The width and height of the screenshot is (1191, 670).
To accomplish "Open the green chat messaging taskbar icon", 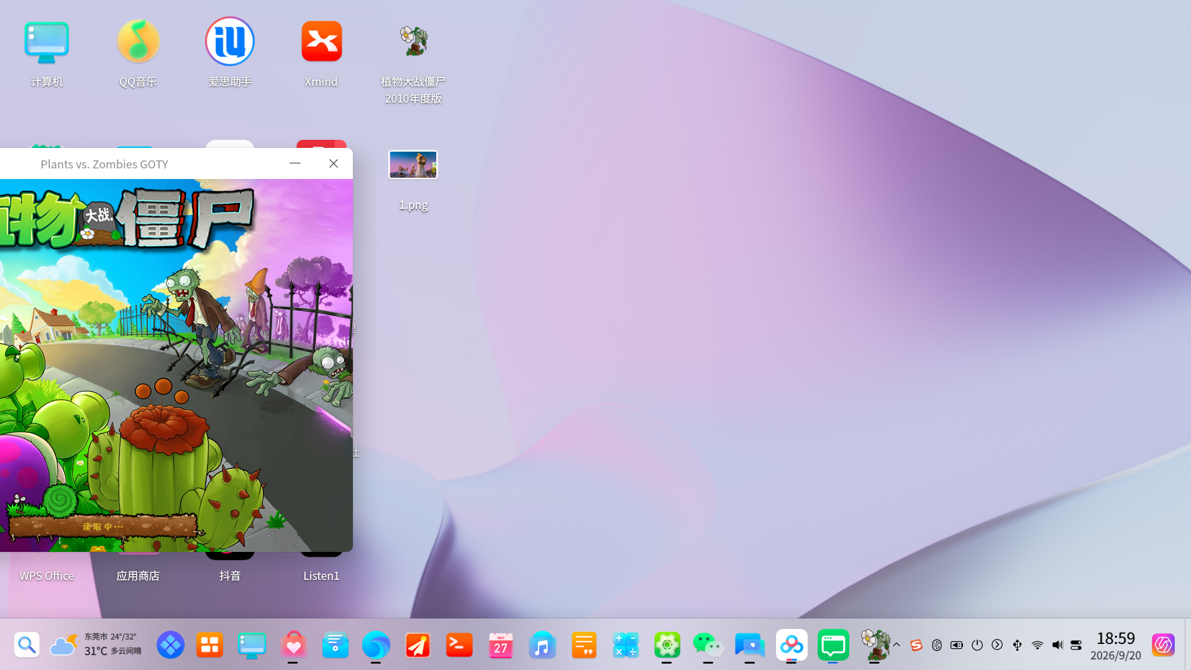I will [833, 645].
